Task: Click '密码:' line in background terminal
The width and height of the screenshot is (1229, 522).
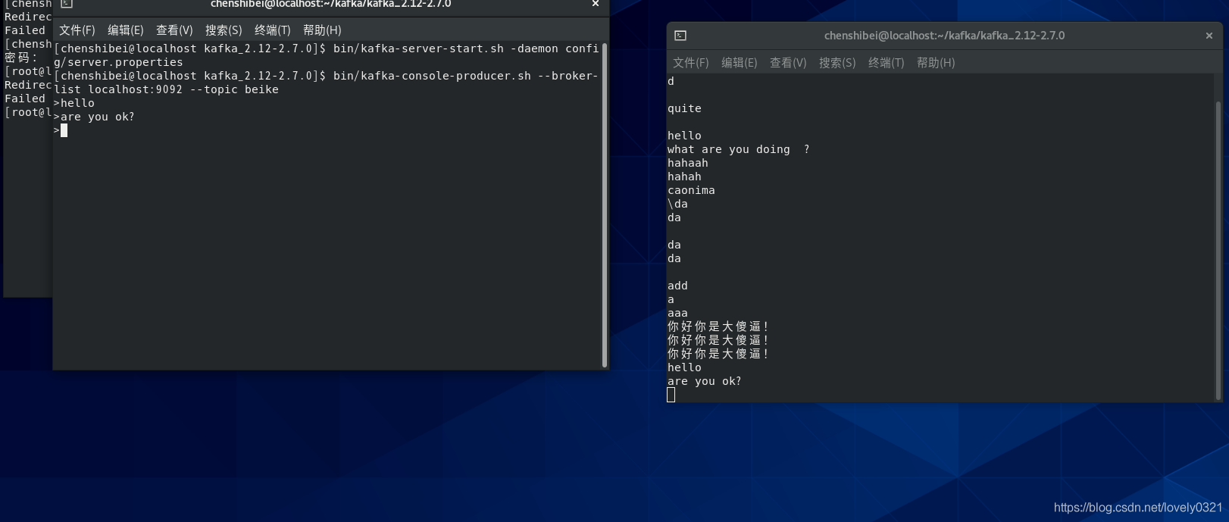Action: [21, 58]
